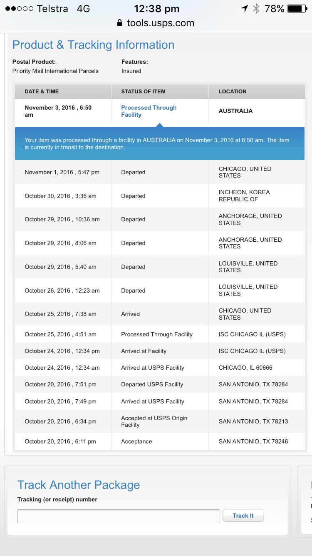The image size is (312, 556).
Task: Tap the signal strength dots
Action: [x=19, y=8]
